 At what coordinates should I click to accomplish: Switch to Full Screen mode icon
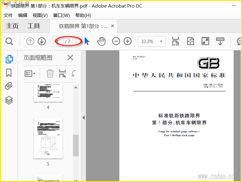205,41
